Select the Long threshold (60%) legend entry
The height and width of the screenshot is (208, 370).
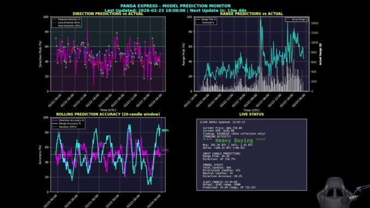(x=67, y=22)
